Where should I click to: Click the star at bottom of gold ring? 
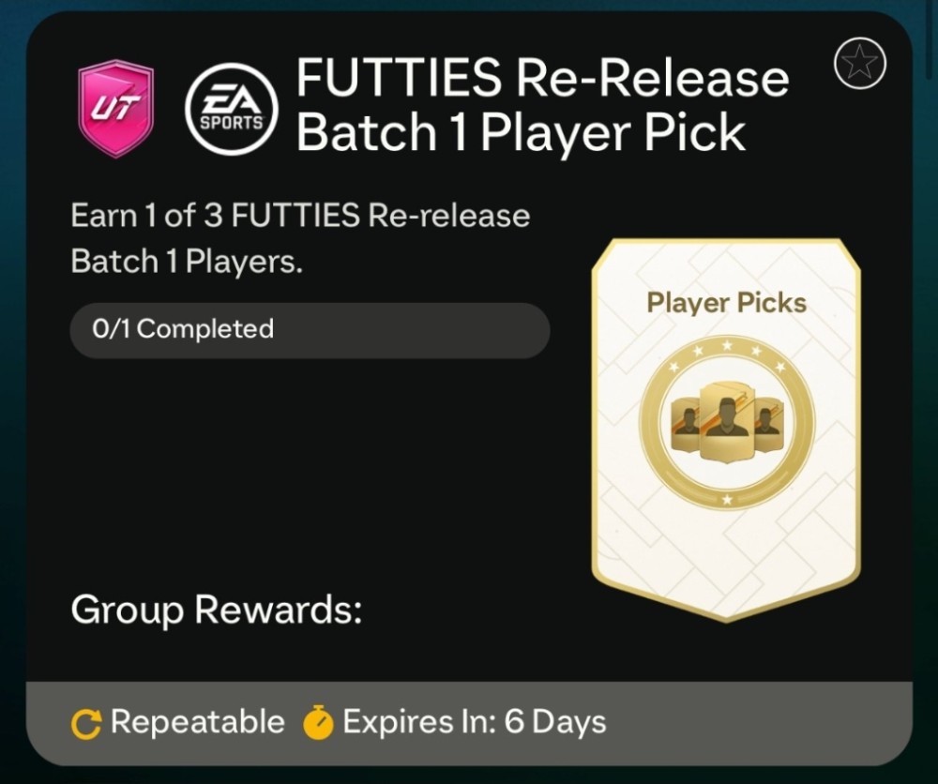[727, 499]
